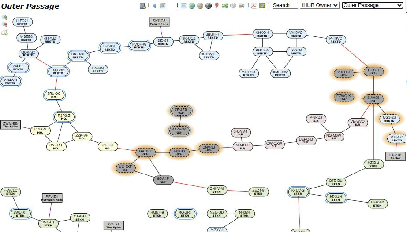Viewport: 407px width, 232px height.
Task: Click the green crossed-arrows route icon
Action: pos(225,5)
